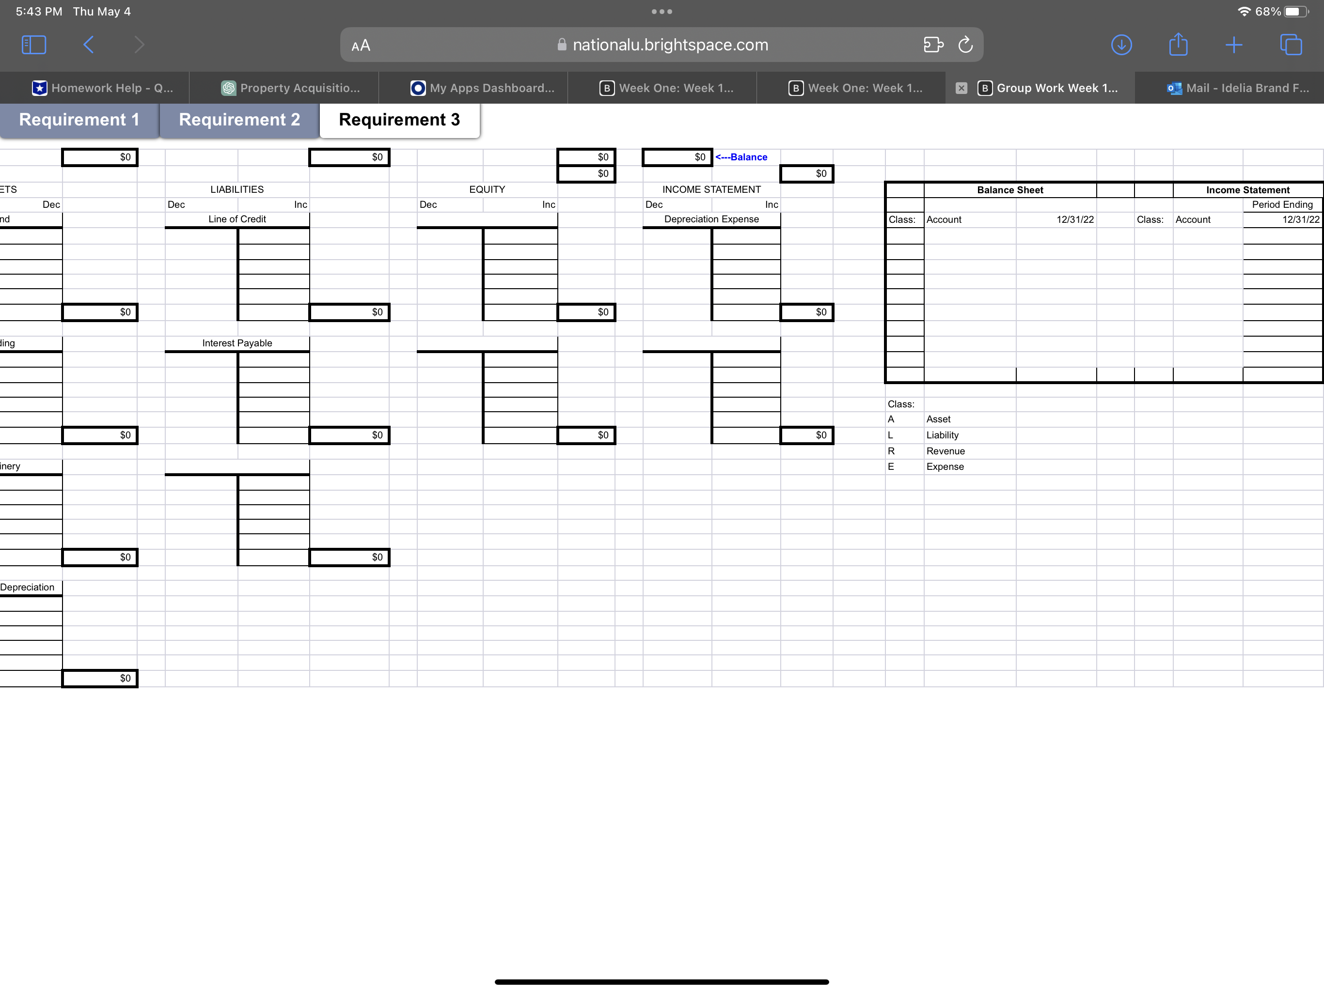Screen dimensions: 1324x992
Task: Click the $0 cell beside the Balance label
Action: click(677, 157)
